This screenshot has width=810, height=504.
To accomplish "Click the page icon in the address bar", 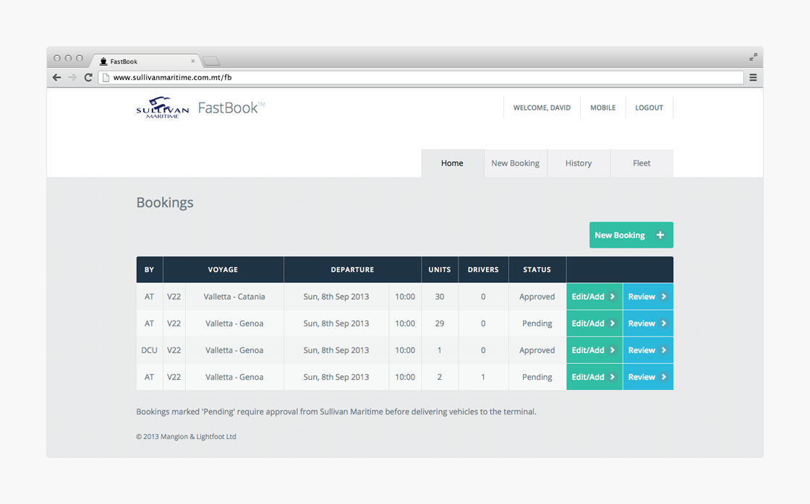I will pyautogui.click(x=106, y=77).
